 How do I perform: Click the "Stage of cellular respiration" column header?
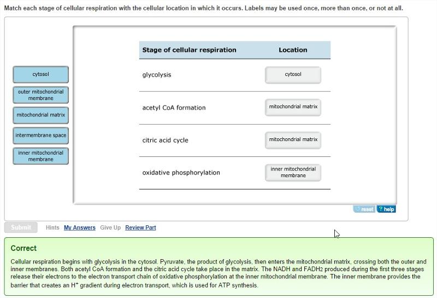click(189, 50)
